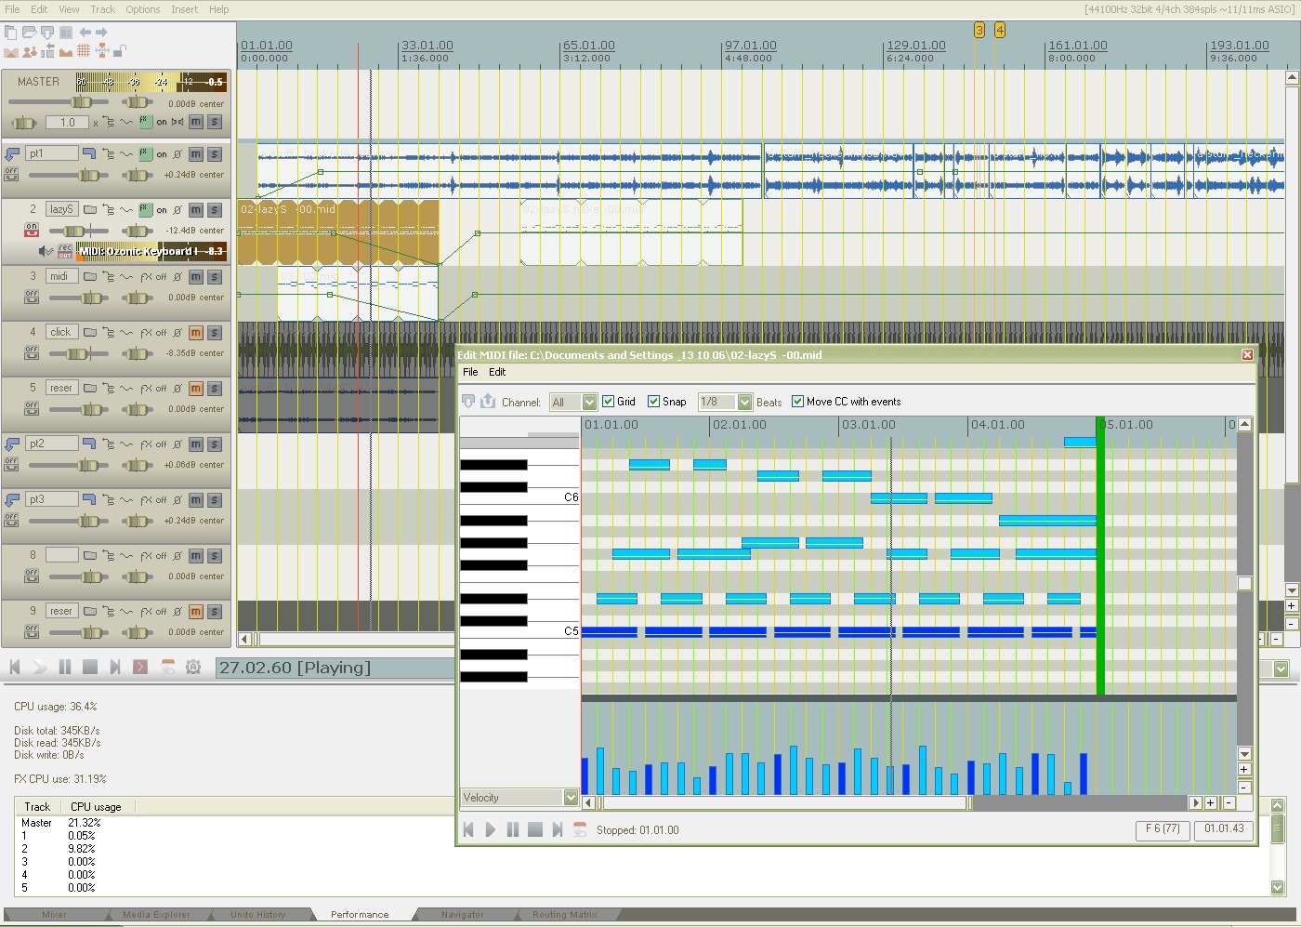Click the MIDI editor download arrow icon
1301x927 pixels.
[468, 402]
